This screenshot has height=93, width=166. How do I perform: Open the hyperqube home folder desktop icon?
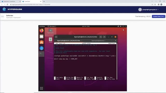(50, 31)
